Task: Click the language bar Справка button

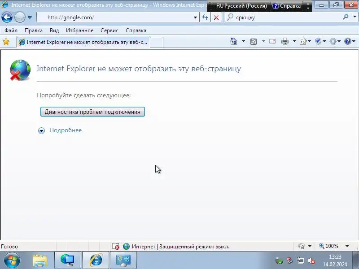Action: [287, 6]
